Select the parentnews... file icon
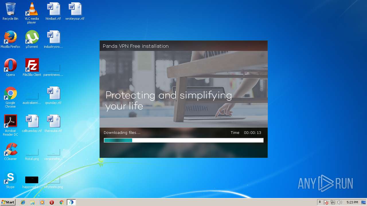 53,70
